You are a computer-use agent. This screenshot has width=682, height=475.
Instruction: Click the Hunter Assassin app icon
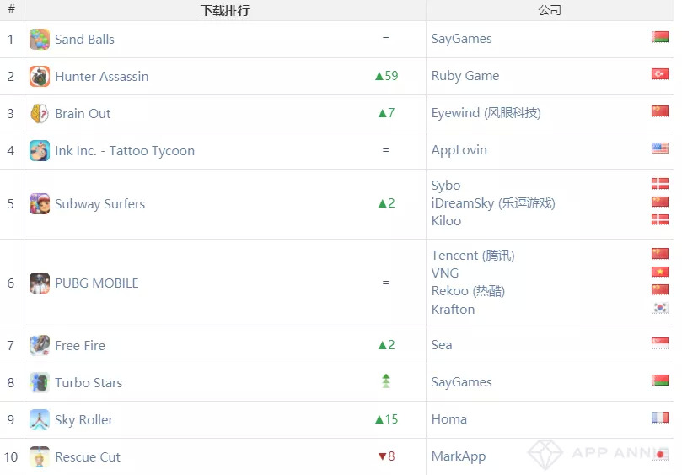point(40,77)
